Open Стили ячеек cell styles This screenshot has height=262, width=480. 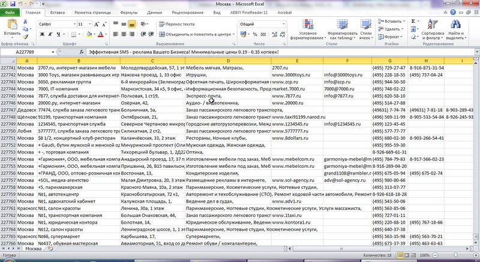pyautogui.click(x=366, y=29)
